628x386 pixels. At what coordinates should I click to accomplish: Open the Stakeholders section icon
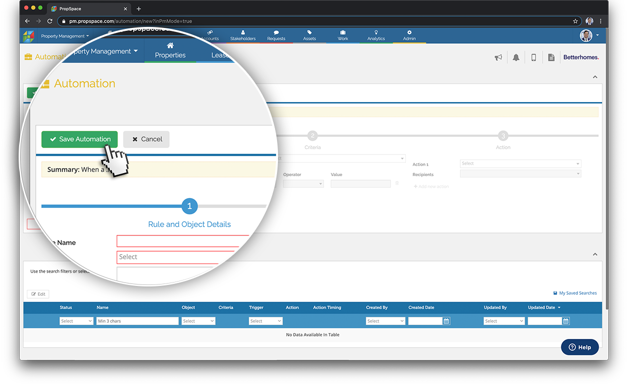[243, 34]
